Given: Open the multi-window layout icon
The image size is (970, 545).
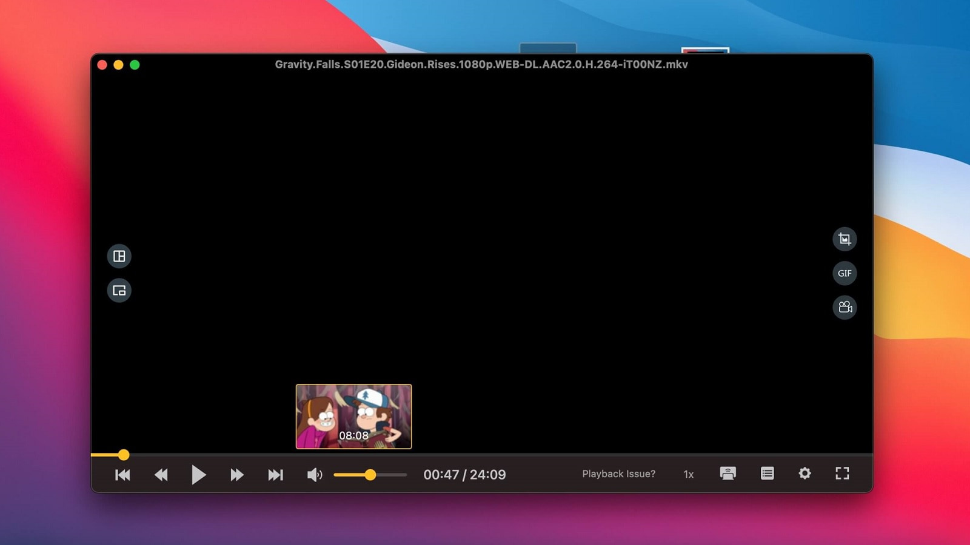Looking at the screenshot, I should [x=119, y=256].
